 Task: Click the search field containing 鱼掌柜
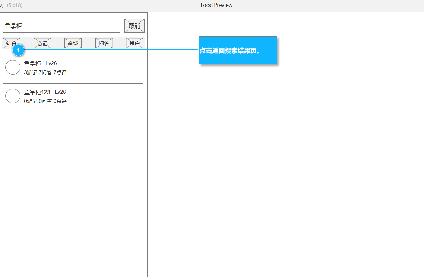click(62, 26)
